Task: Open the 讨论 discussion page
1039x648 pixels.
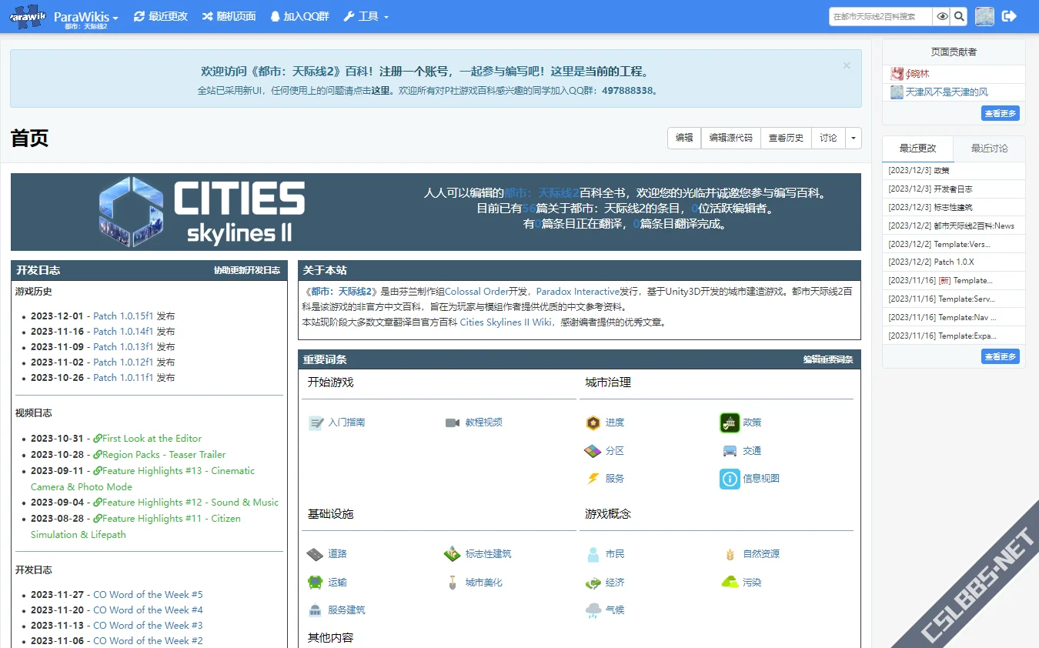Action: [828, 138]
